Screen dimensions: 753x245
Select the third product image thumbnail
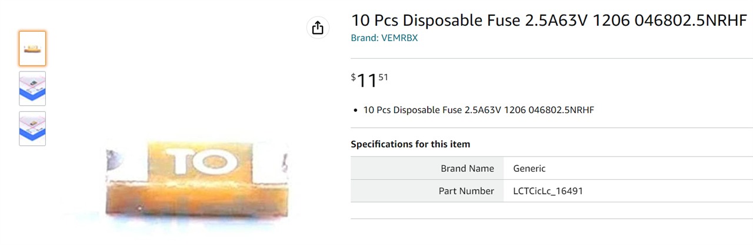pos(32,128)
